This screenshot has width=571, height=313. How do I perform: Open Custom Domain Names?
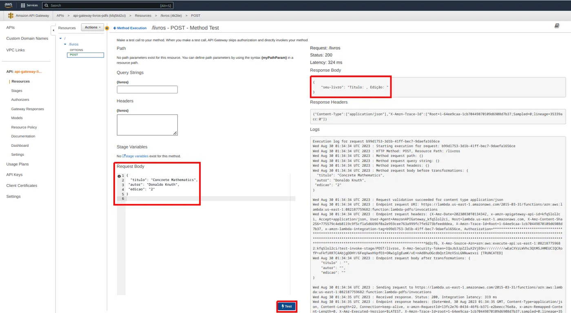[x=27, y=38]
